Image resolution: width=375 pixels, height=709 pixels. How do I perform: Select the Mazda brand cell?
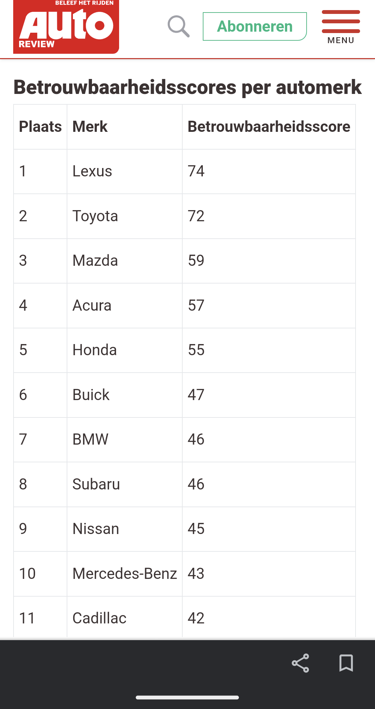point(95,261)
